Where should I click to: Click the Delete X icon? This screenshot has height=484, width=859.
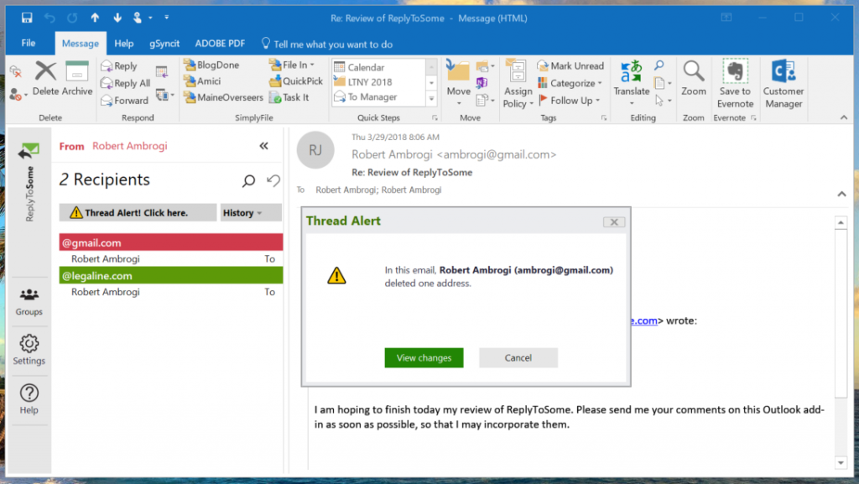[x=45, y=71]
